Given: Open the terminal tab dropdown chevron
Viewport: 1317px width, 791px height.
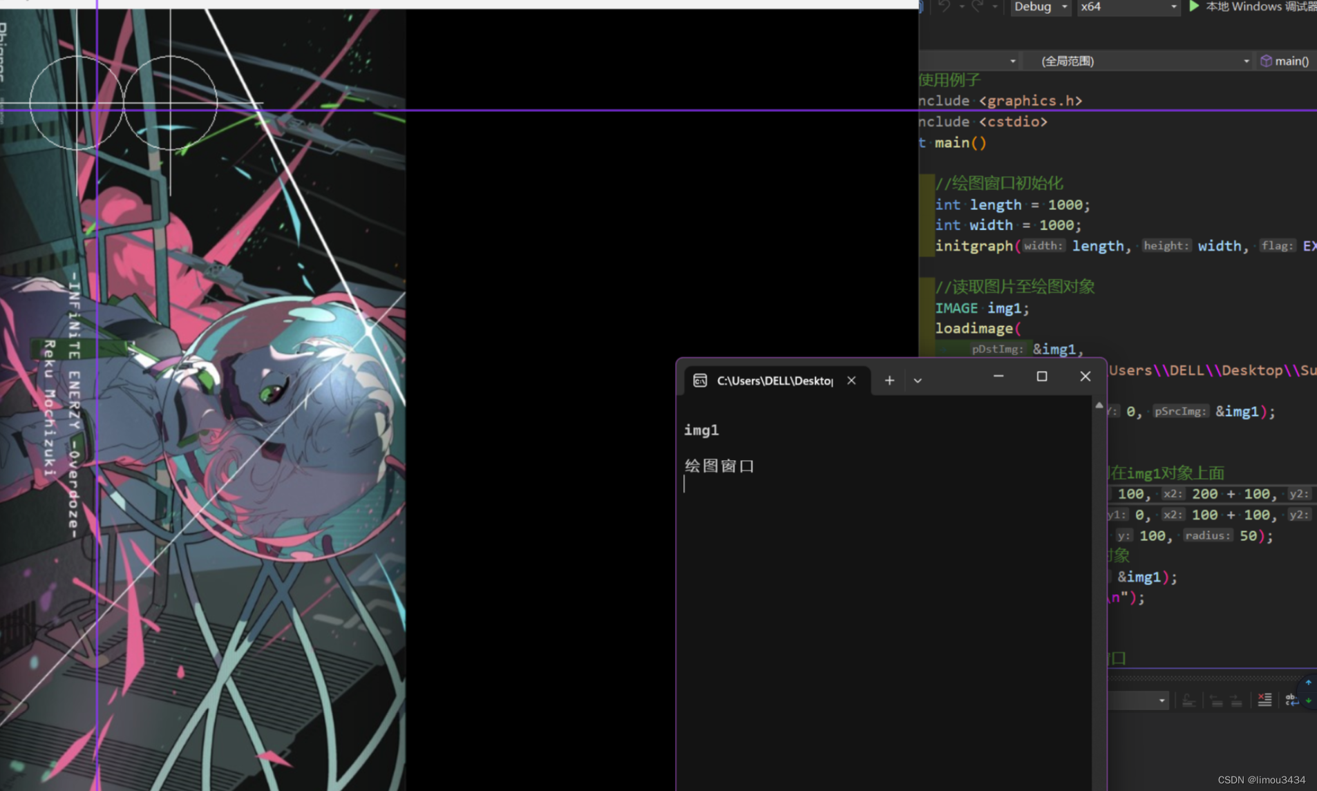Looking at the screenshot, I should (918, 381).
